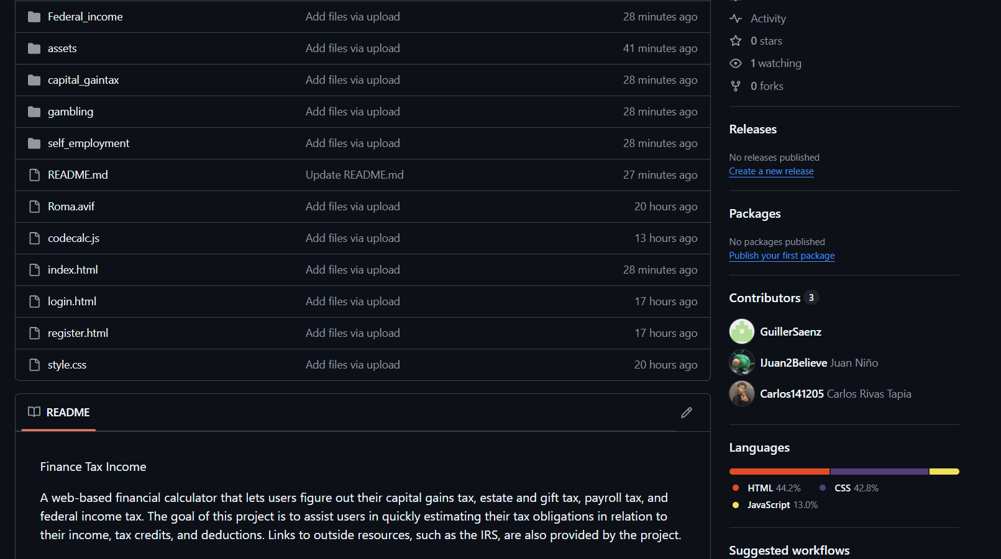Open the Contributors heading link

tap(774, 298)
